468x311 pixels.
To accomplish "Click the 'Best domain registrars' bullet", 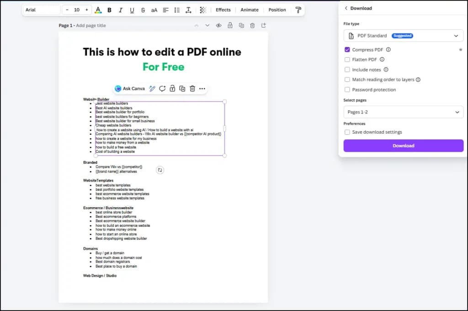I will point(112,262).
